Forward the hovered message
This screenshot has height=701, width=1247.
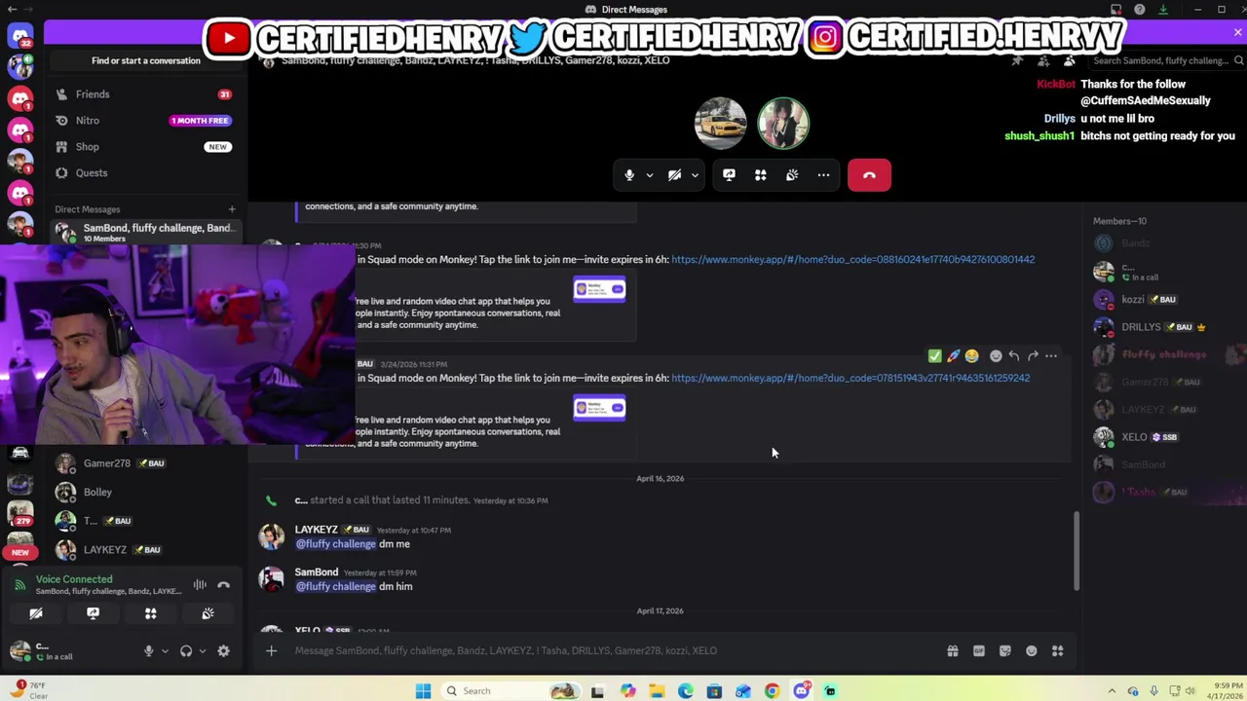(1033, 356)
